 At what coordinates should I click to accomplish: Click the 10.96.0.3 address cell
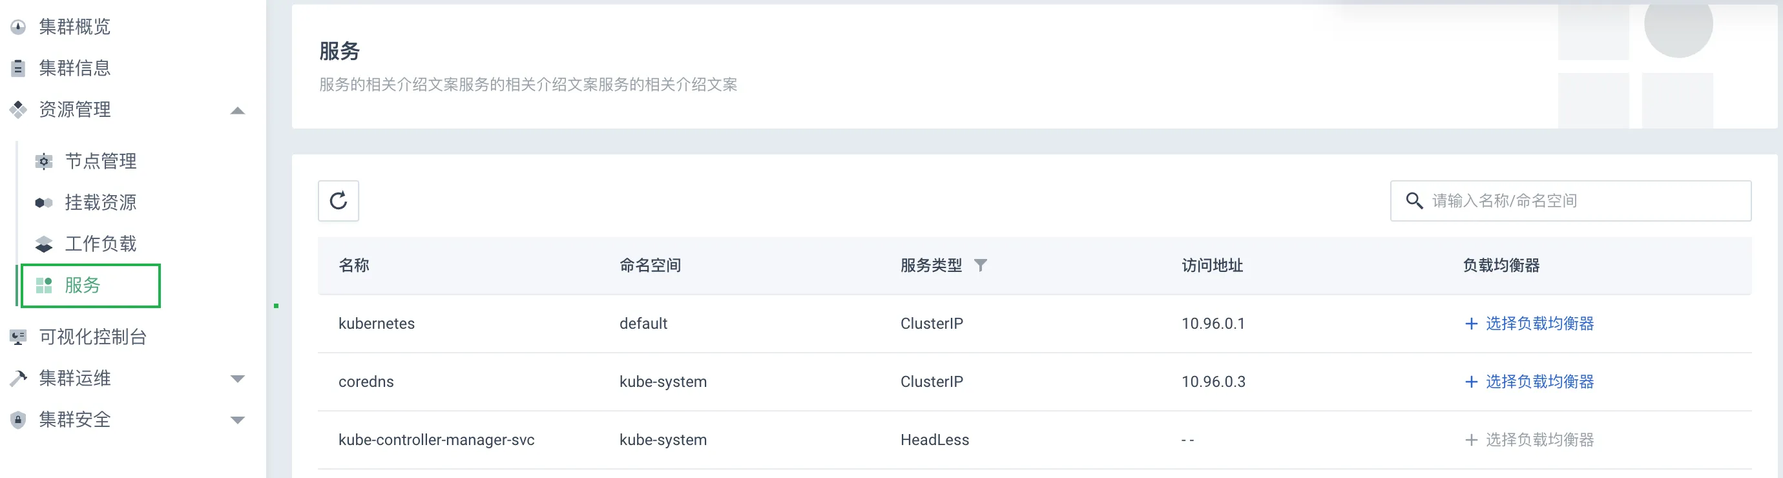coord(1213,382)
